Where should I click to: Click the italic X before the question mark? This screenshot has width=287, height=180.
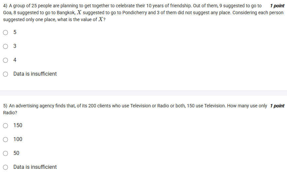click(x=101, y=19)
